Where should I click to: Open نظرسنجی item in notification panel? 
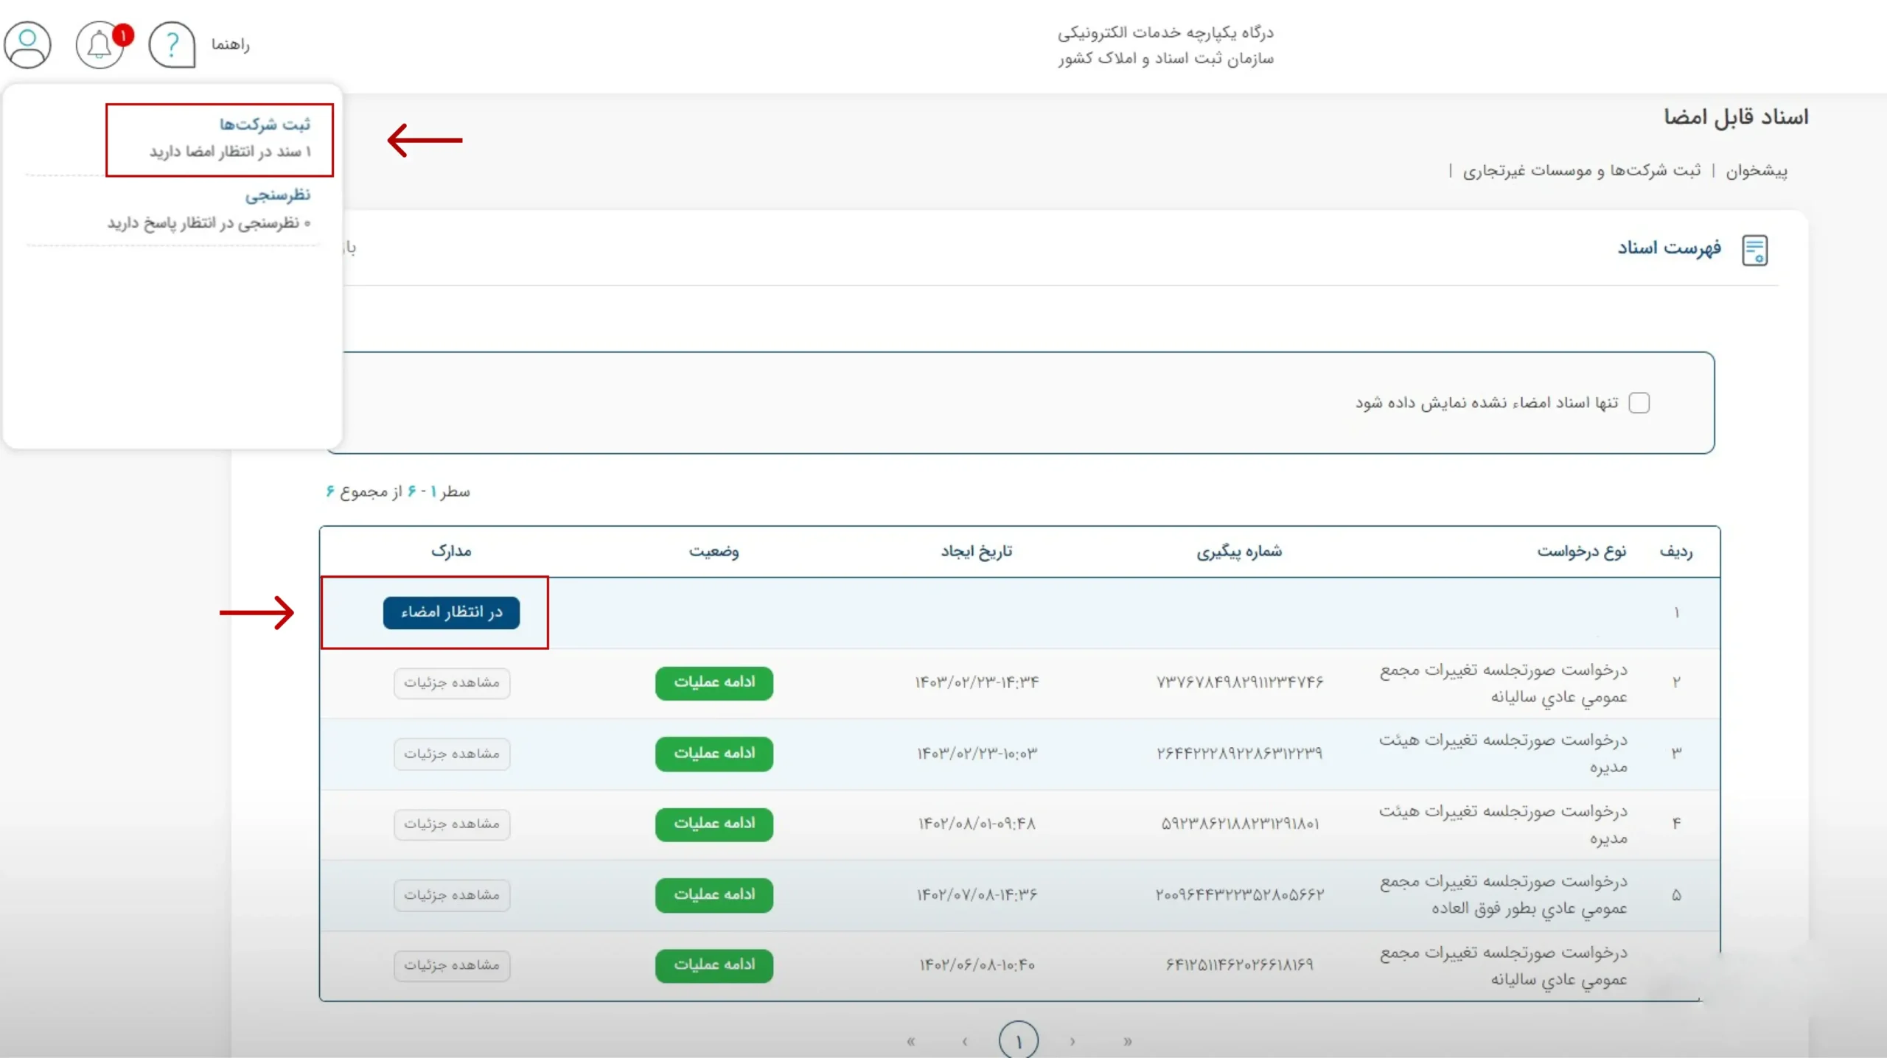277,195
